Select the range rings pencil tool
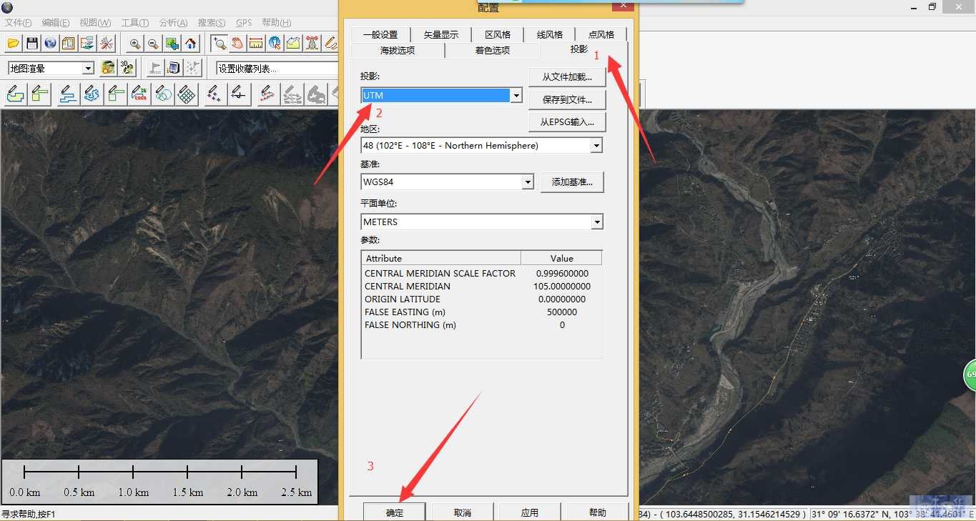This screenshot has width=976, height=521. pyautogui.click(x=163, y=94)
